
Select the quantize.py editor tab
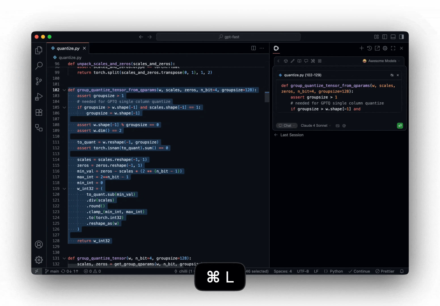pos(68,48)
